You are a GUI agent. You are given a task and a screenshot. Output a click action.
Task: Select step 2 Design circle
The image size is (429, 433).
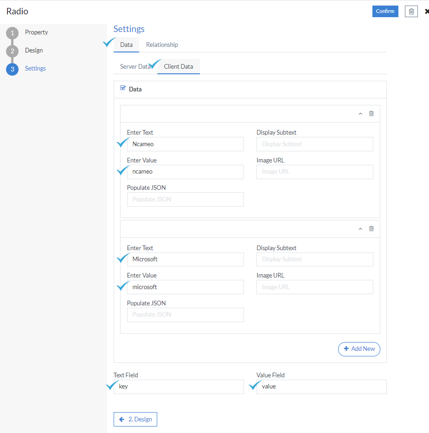(x=12, y=51)
